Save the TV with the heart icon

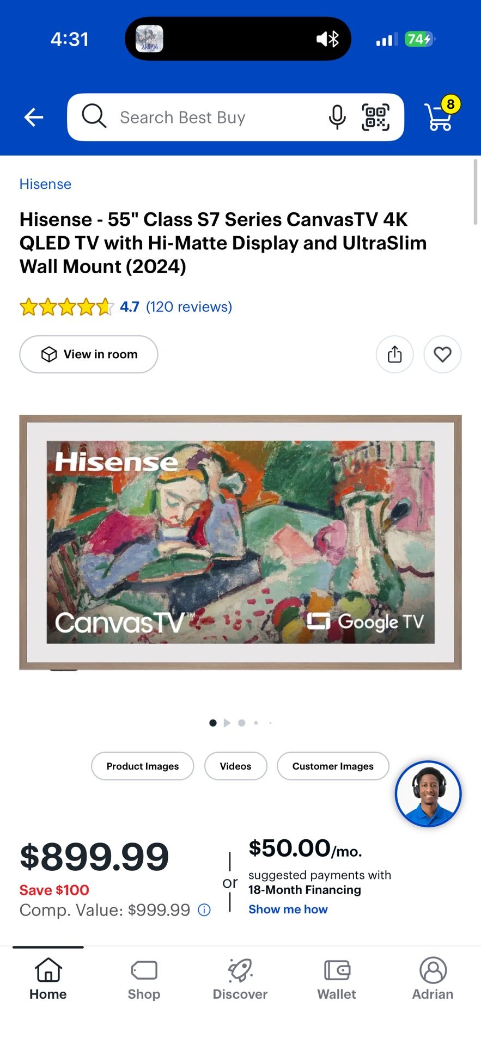coord(443,354)
